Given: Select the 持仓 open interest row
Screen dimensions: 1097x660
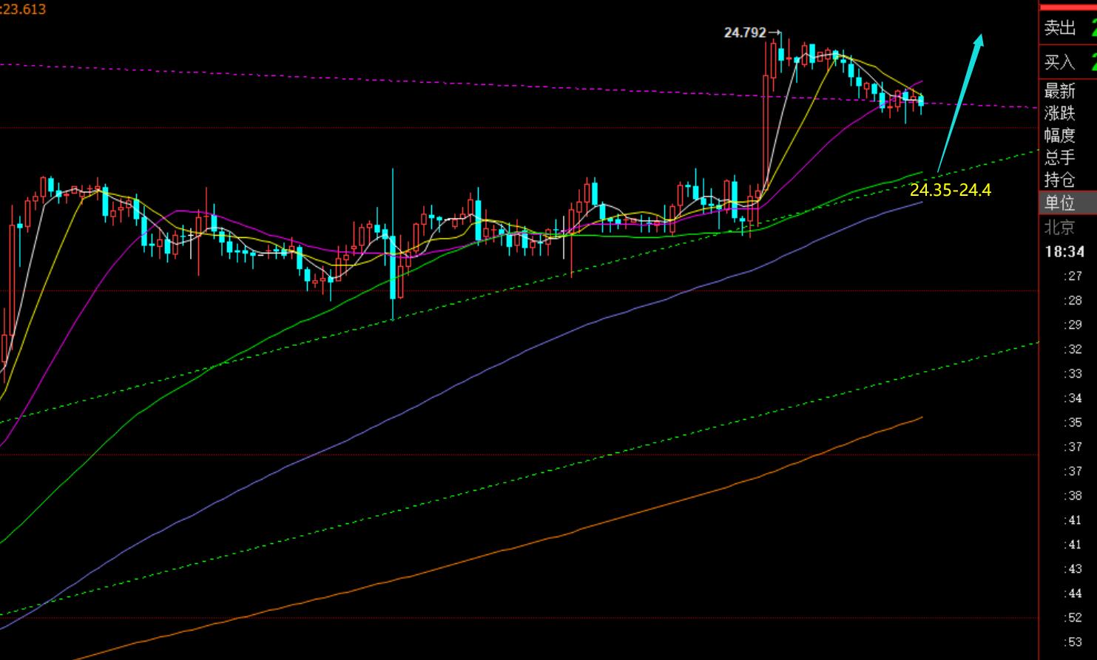Looking at the screenshot, I should tap(1060, 180).
